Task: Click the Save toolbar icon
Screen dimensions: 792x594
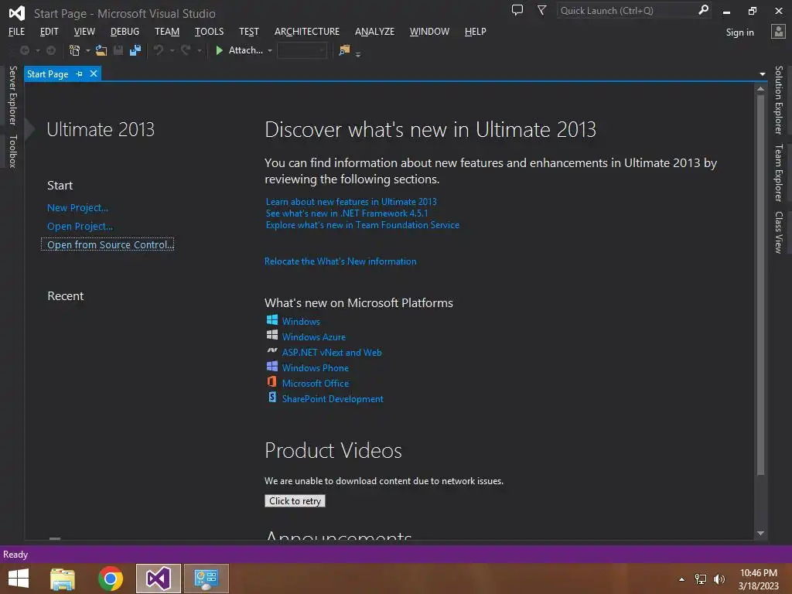Action: (x=118, y=50)
